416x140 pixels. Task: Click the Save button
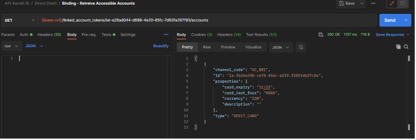pyautogui.click(x=347, y=3)
